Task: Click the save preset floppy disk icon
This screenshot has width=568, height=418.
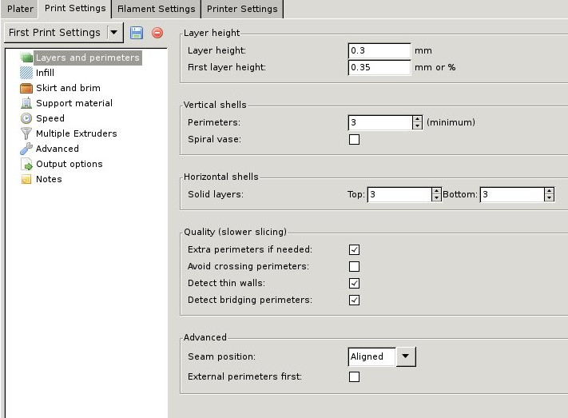Action: pos(136,33)
